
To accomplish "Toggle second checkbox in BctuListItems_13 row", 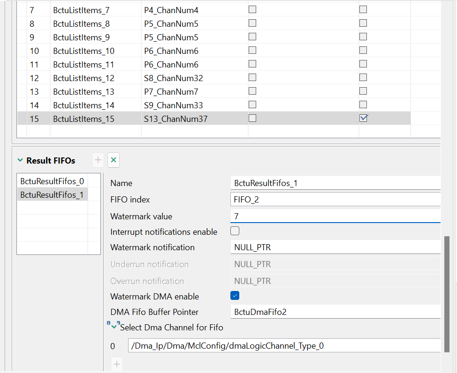I will click(363, 91).
